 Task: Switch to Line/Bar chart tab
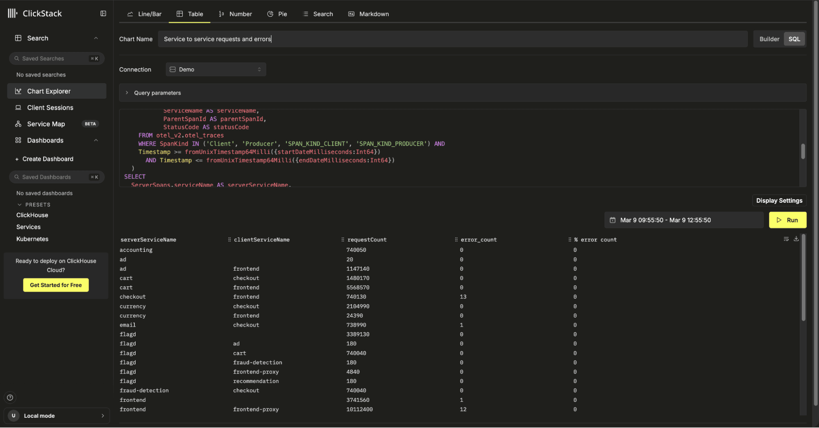pos(144,14)
